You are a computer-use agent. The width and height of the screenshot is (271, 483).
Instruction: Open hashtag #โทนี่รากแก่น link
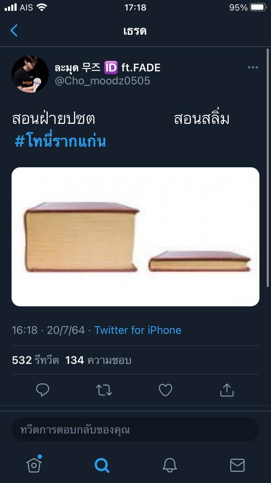(60, 141)
